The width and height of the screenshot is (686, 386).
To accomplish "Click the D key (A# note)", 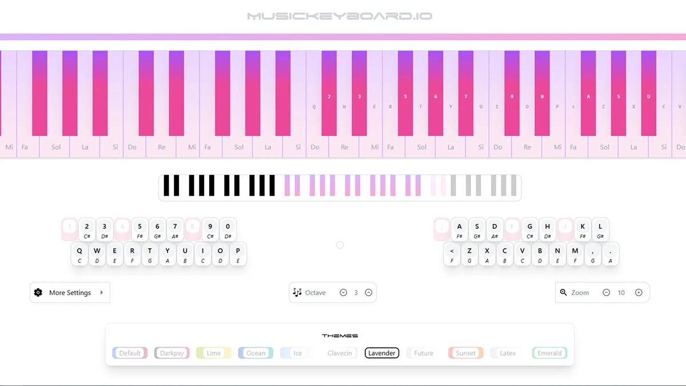I will pos(494,229).
